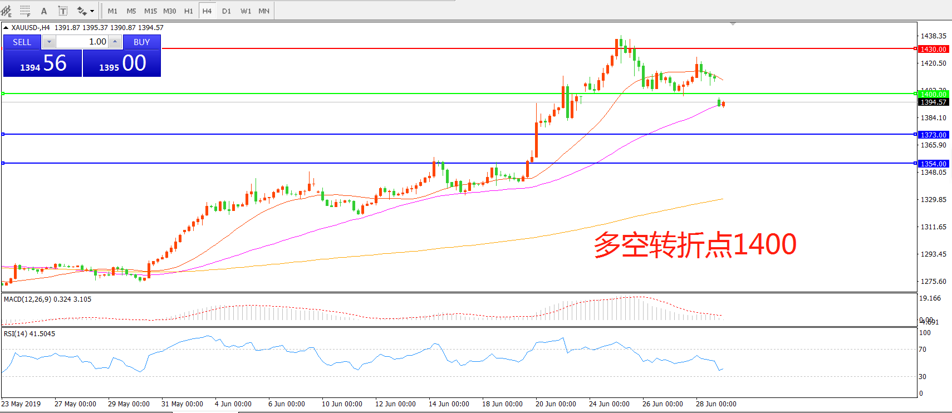The width and height of the screenshot is (952, 413).
Task: Collapse the one-click trading panel triangle
Action: [x=6, y=27]
